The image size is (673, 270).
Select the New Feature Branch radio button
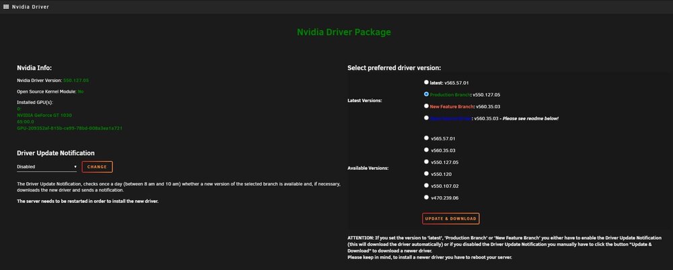pos(426,105)
